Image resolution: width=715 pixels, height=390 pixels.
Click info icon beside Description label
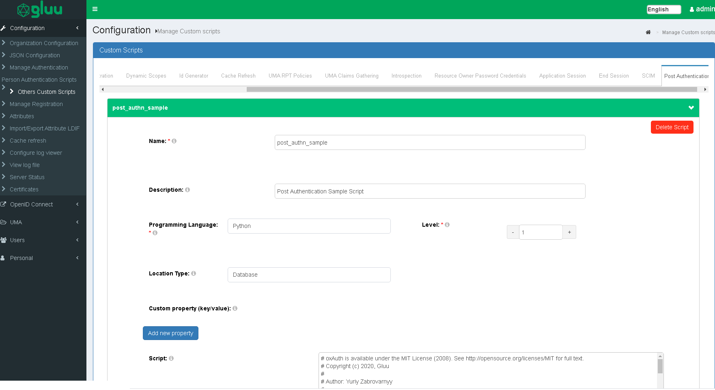tap(187, 190)
